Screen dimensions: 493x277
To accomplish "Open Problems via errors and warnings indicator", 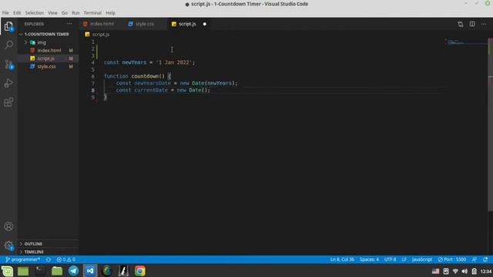I will tap(66, 259).
